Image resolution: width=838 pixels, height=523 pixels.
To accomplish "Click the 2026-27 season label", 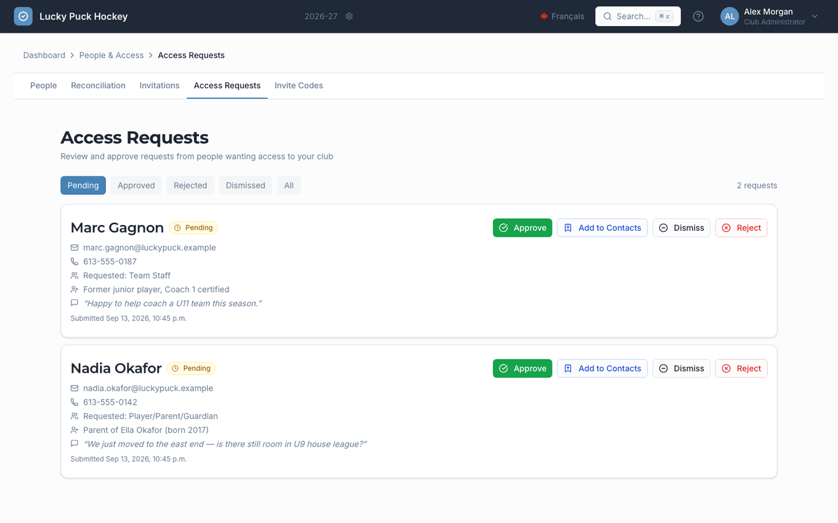I will tap(321, 16).
